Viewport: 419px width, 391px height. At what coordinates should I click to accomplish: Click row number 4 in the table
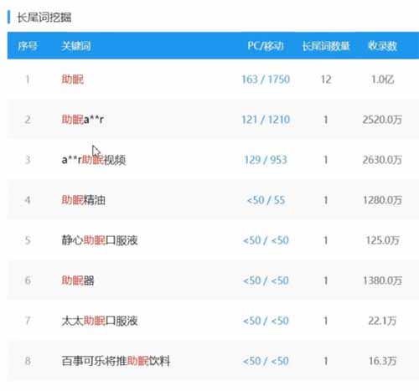(28, 200)
